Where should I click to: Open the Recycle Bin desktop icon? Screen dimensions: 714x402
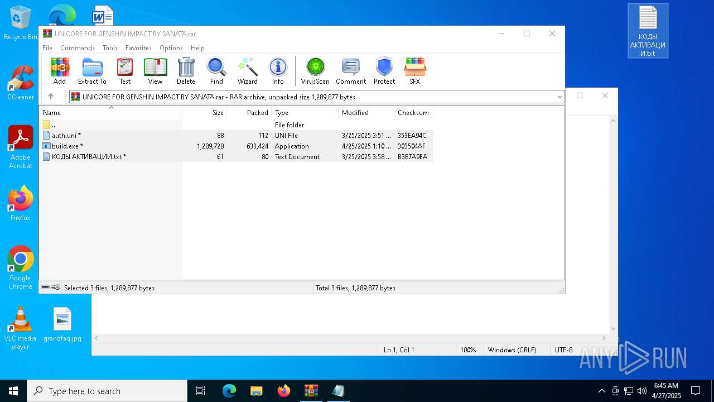[21, 23]
